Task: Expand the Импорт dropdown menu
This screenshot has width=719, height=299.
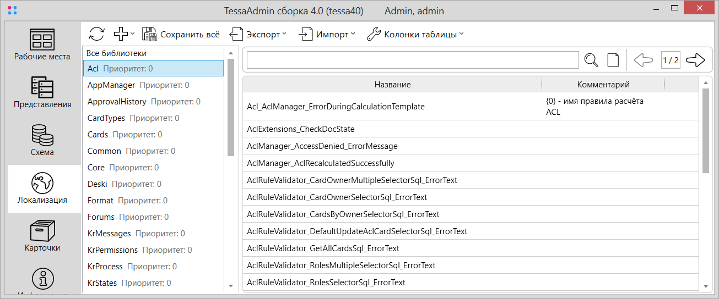Action: click(327, 34)
